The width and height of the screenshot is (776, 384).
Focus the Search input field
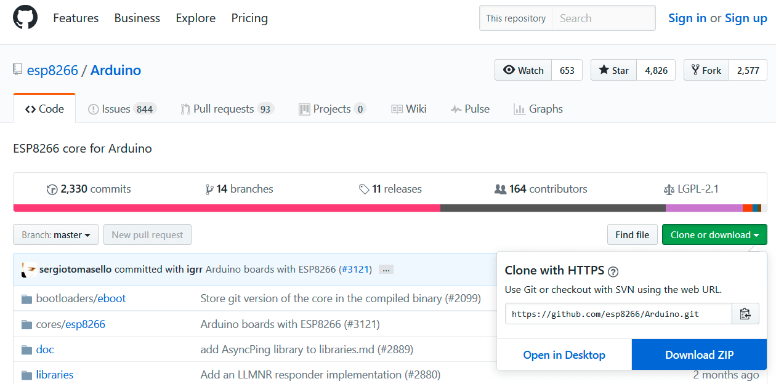click(604, 18)
